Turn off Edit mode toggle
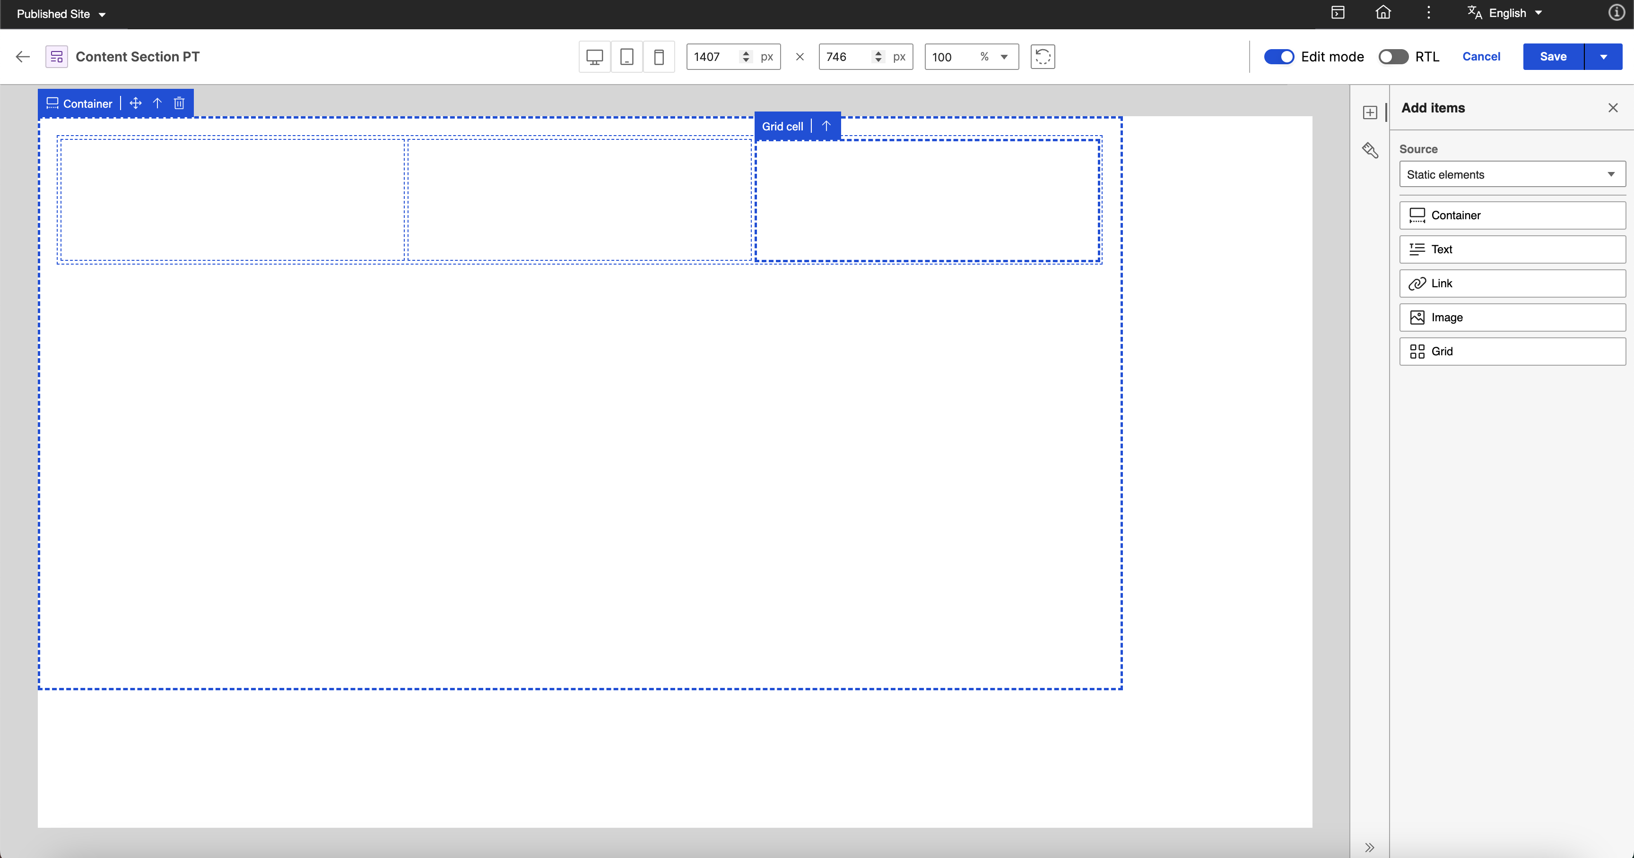 (x=1279, y=57)
